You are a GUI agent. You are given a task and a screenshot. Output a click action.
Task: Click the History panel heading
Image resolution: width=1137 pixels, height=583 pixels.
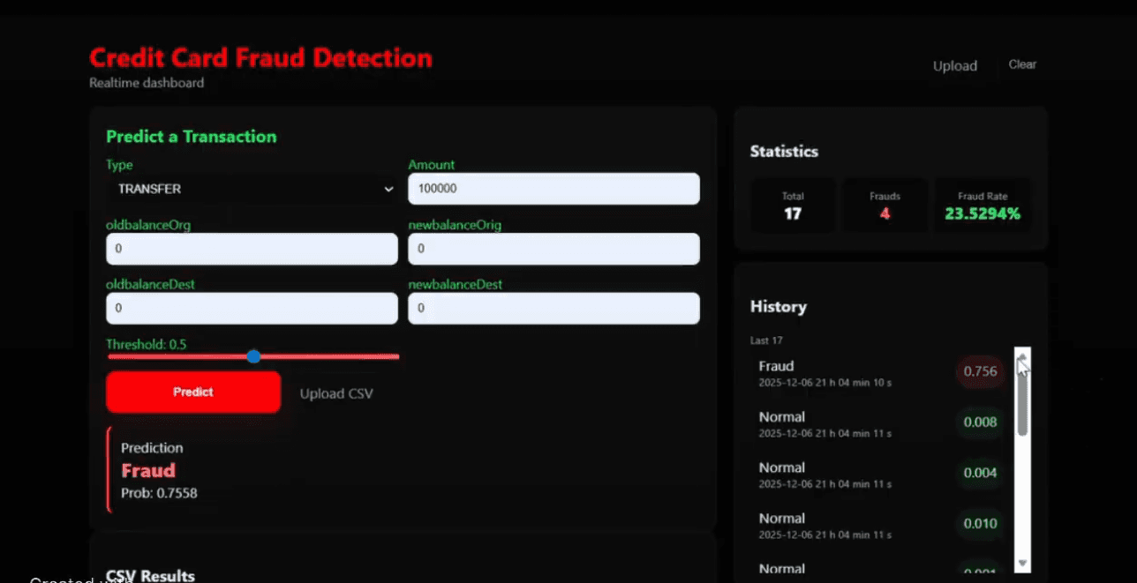tap(779, 307)
